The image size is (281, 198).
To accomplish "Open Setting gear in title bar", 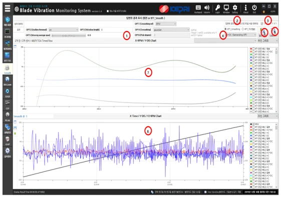I will 235,9.
